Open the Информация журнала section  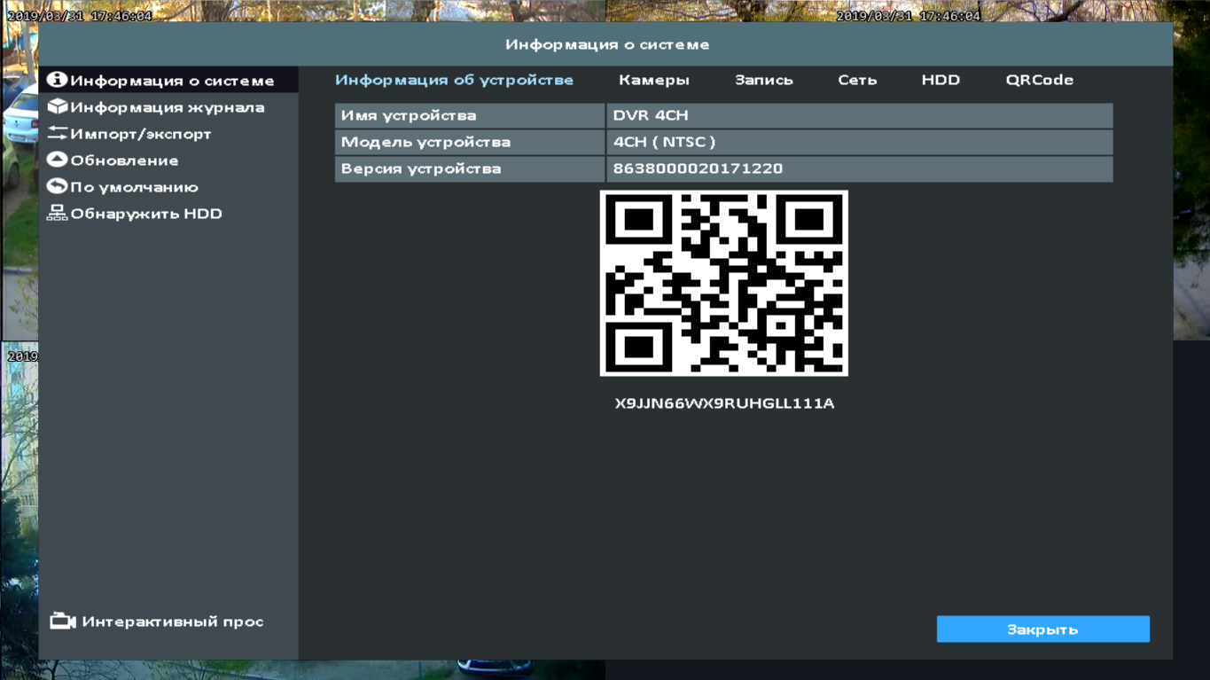point(168,107)
